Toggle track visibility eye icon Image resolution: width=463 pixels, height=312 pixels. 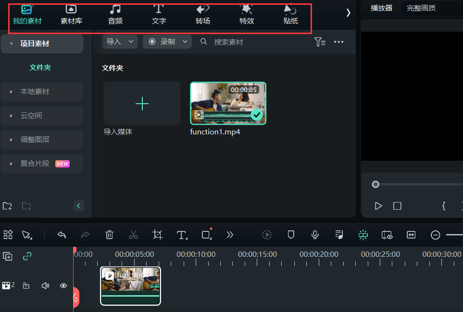pyautogui.click(x=63, y=286)
